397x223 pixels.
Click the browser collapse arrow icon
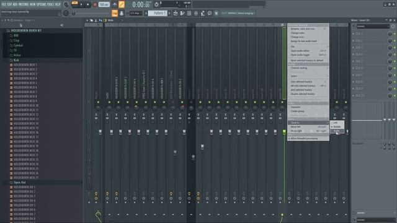62,25
